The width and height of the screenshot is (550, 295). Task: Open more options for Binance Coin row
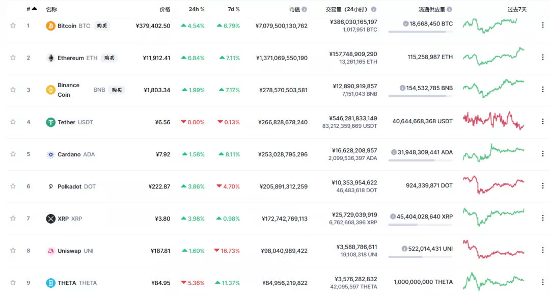click(543, 89)
